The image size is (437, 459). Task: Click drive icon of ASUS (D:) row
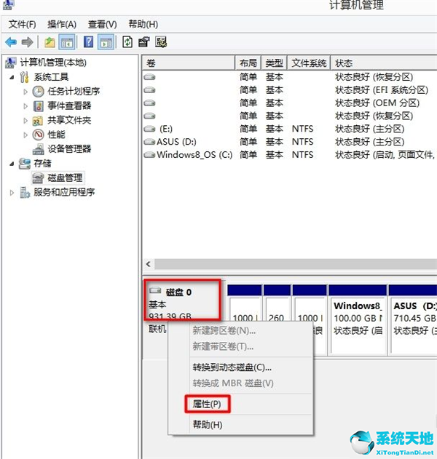149,142
